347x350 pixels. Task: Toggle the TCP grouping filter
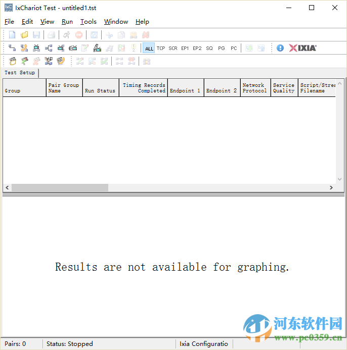tap(161, 48)
